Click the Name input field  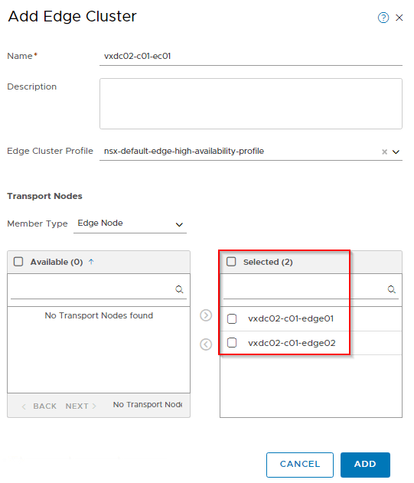[251, 57]
